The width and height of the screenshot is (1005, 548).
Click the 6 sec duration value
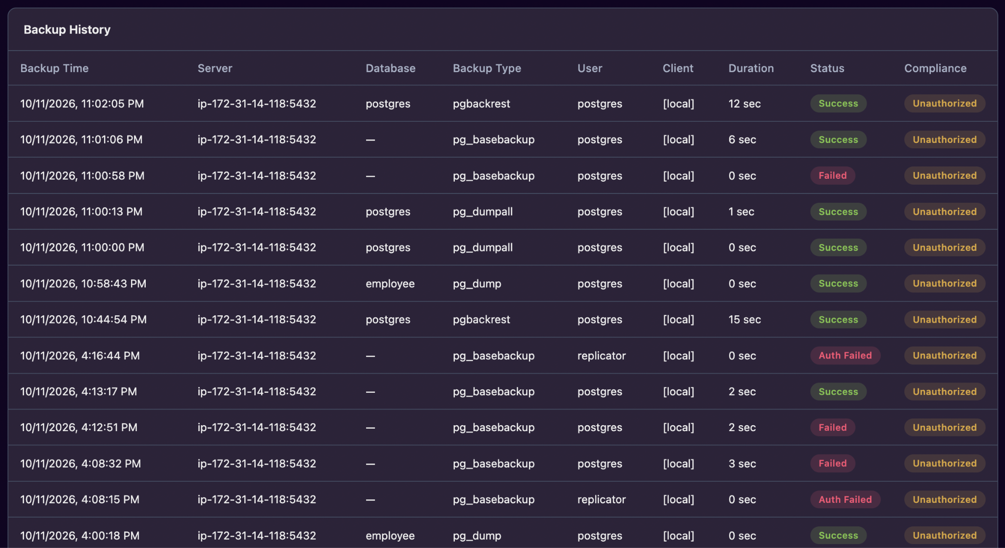pos(742,139)
